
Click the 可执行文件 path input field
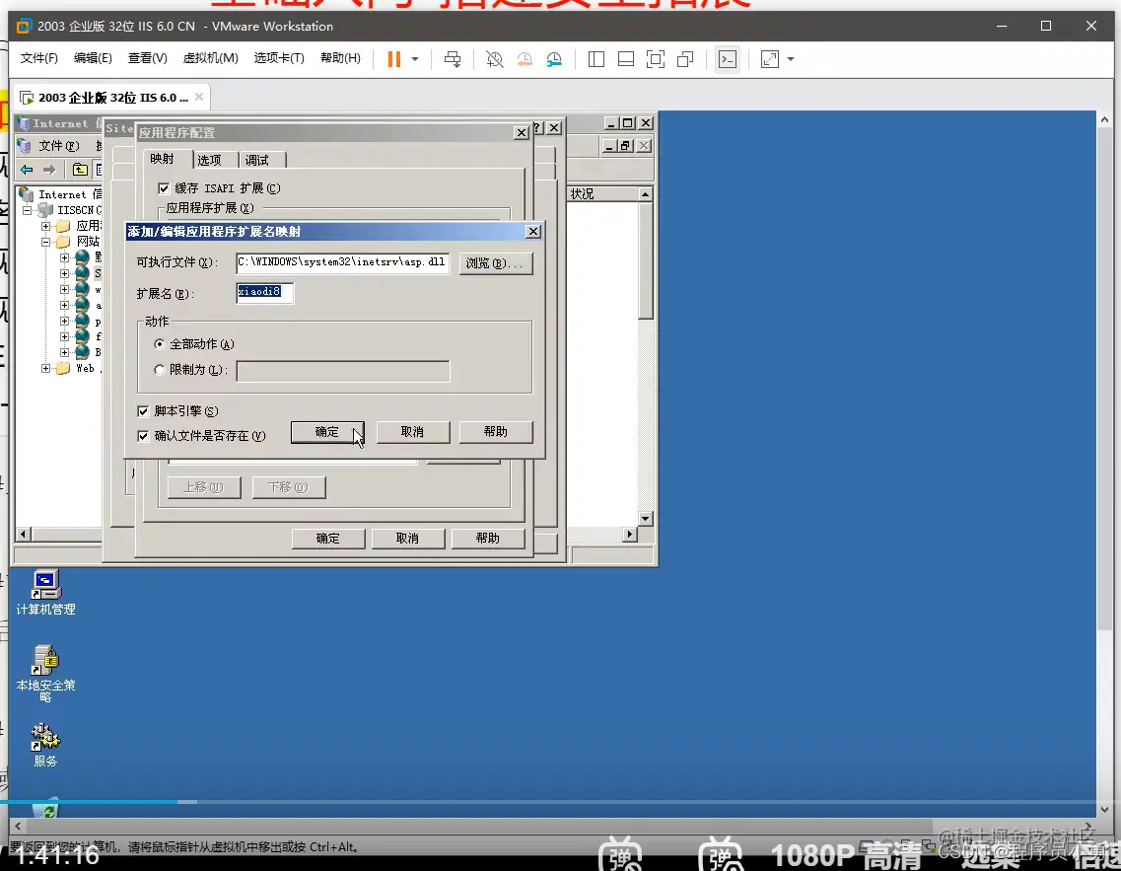tap(342, 262)
